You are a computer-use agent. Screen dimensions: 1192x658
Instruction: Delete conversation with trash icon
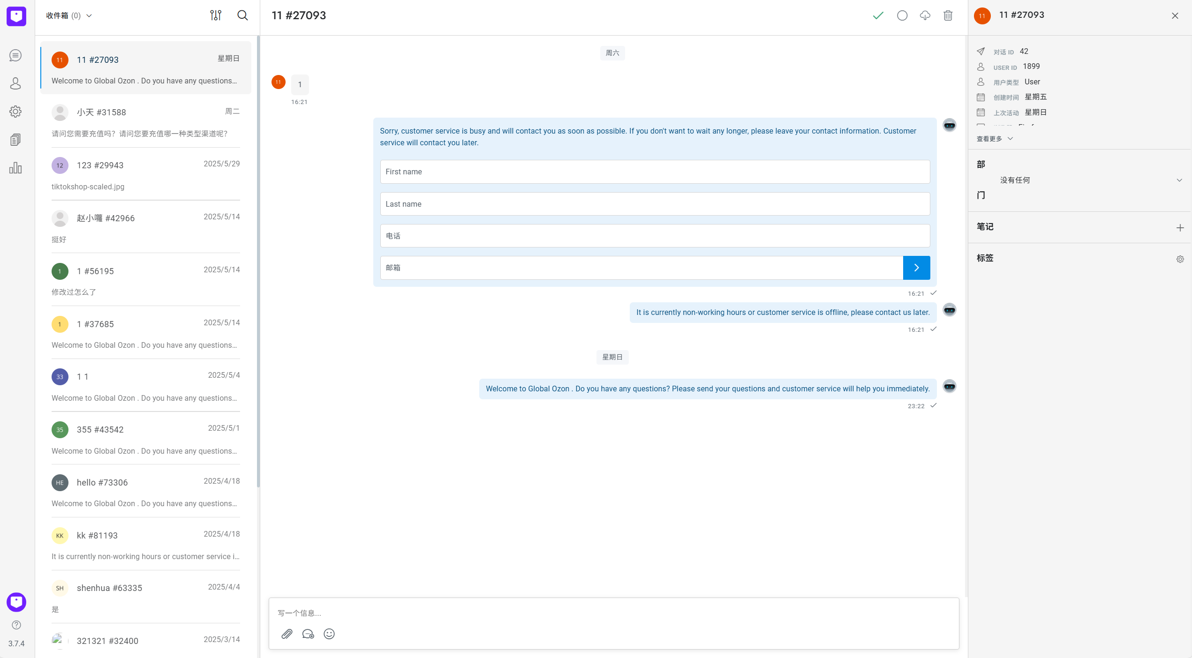tap(948, 15)
